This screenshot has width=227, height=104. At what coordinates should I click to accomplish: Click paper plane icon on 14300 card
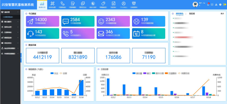click(x=30, y=21)
